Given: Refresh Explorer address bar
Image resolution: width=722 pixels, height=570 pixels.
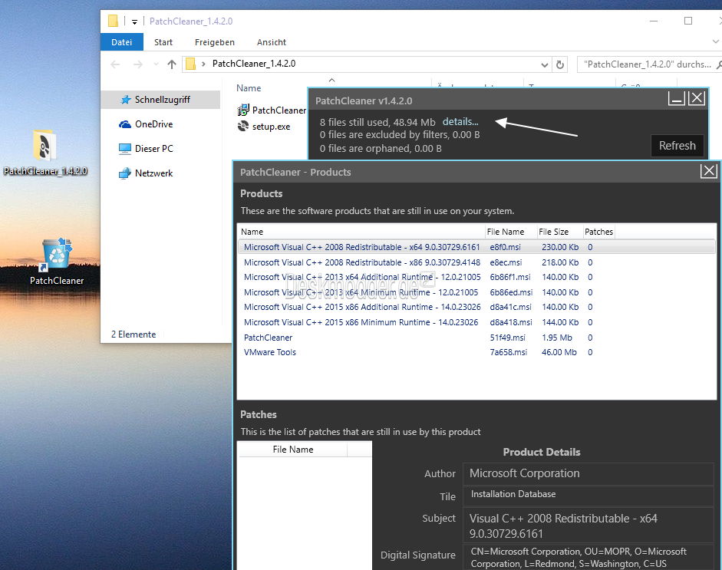Looking at the screenshot, I should click(x=560, y=64).
